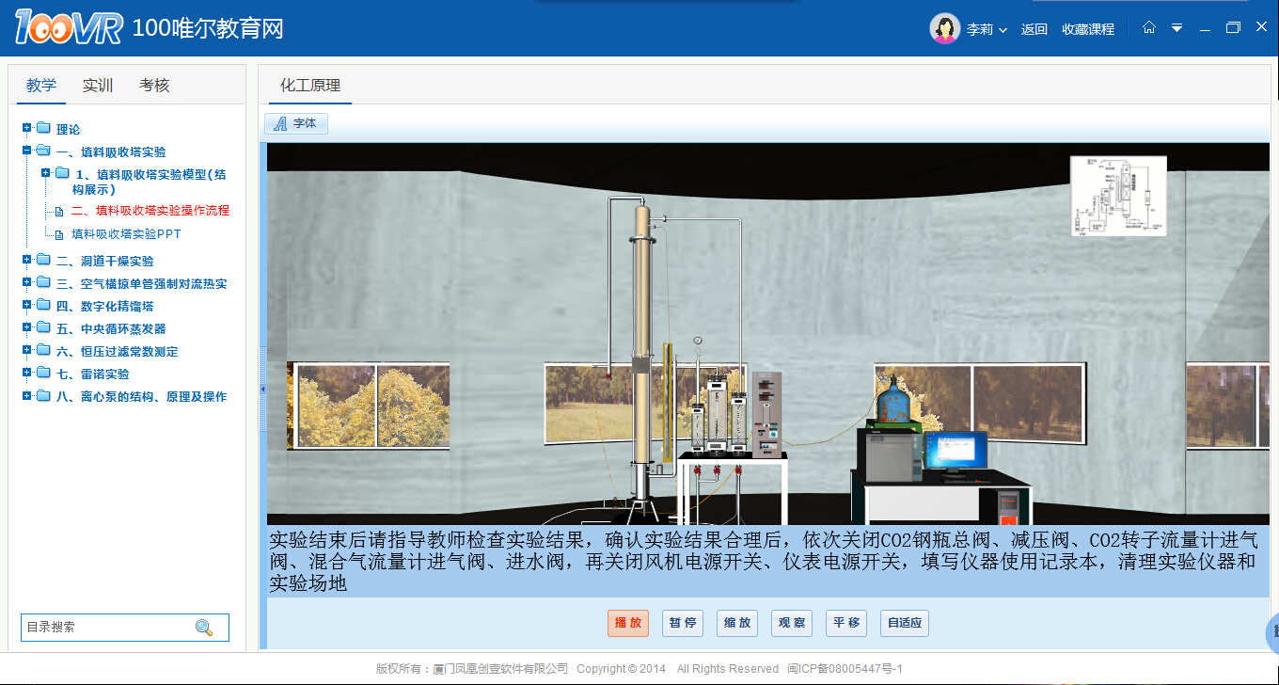
Task: Click the 目录搜索 search field
Action: (x=105, y=628)
